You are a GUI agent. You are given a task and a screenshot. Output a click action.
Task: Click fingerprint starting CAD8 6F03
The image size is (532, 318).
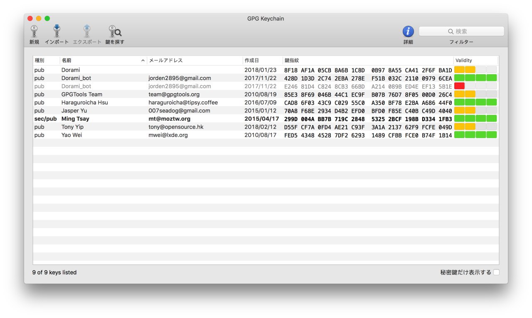coord(368,102)
